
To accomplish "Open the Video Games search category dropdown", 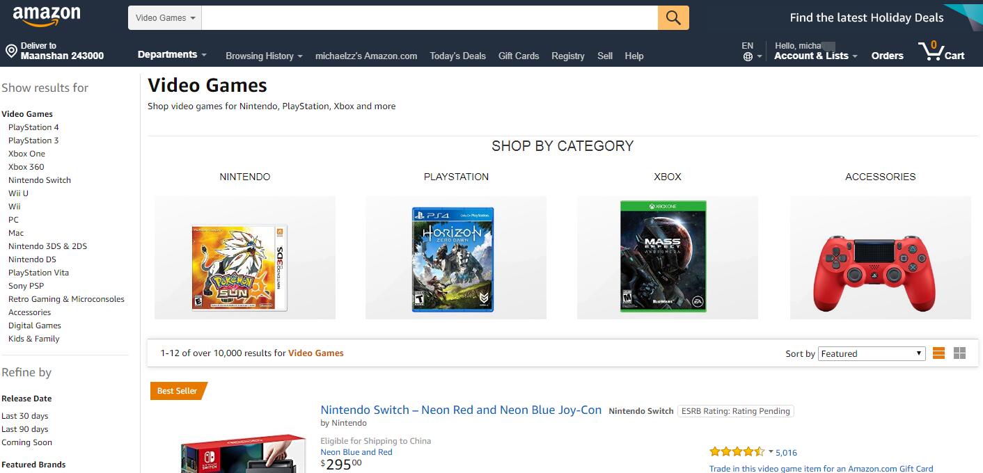I will pyautogui.click(x=165, y=18).
